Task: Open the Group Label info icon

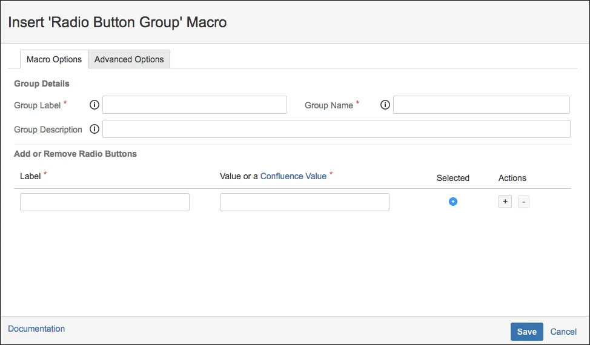Action: (x=94, y=105)
